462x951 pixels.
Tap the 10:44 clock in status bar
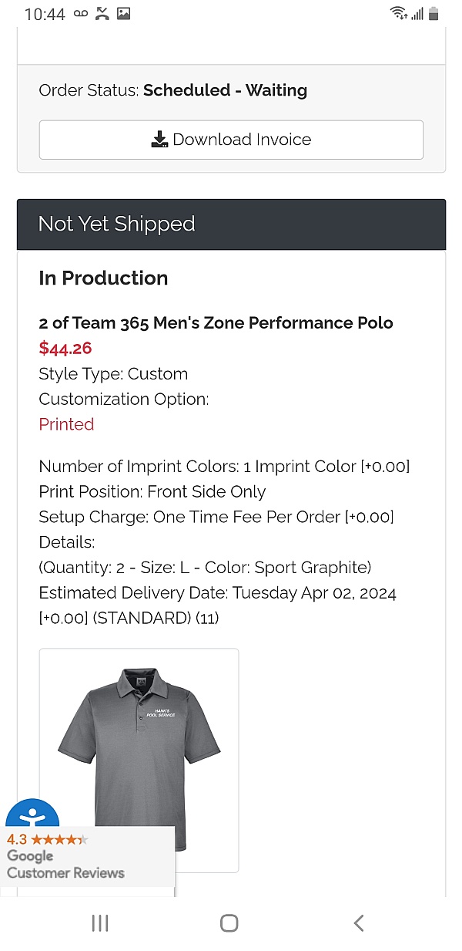click(45, 14)
